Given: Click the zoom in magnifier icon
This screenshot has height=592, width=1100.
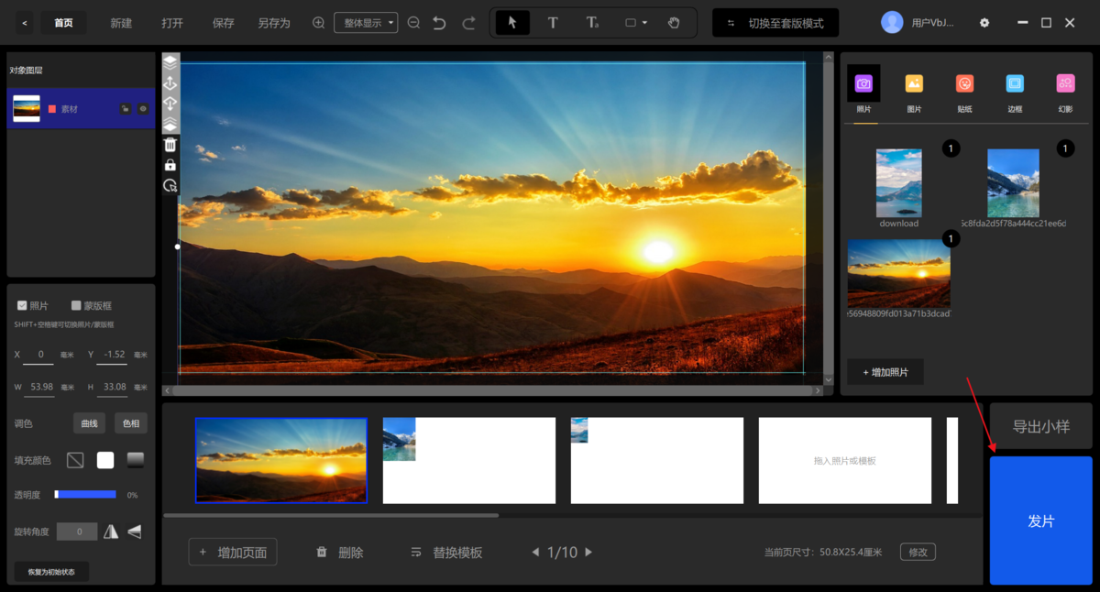Looking at the screenshot, I should pyautogui.click(x=319, y=23).
